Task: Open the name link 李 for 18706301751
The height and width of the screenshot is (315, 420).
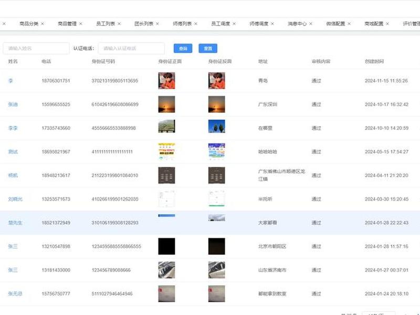Action: [x=10, y=81]
